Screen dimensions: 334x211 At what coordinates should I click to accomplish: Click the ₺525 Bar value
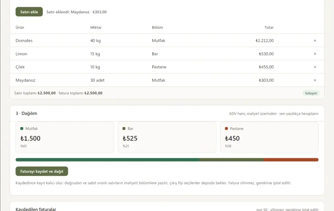point(130,138)
